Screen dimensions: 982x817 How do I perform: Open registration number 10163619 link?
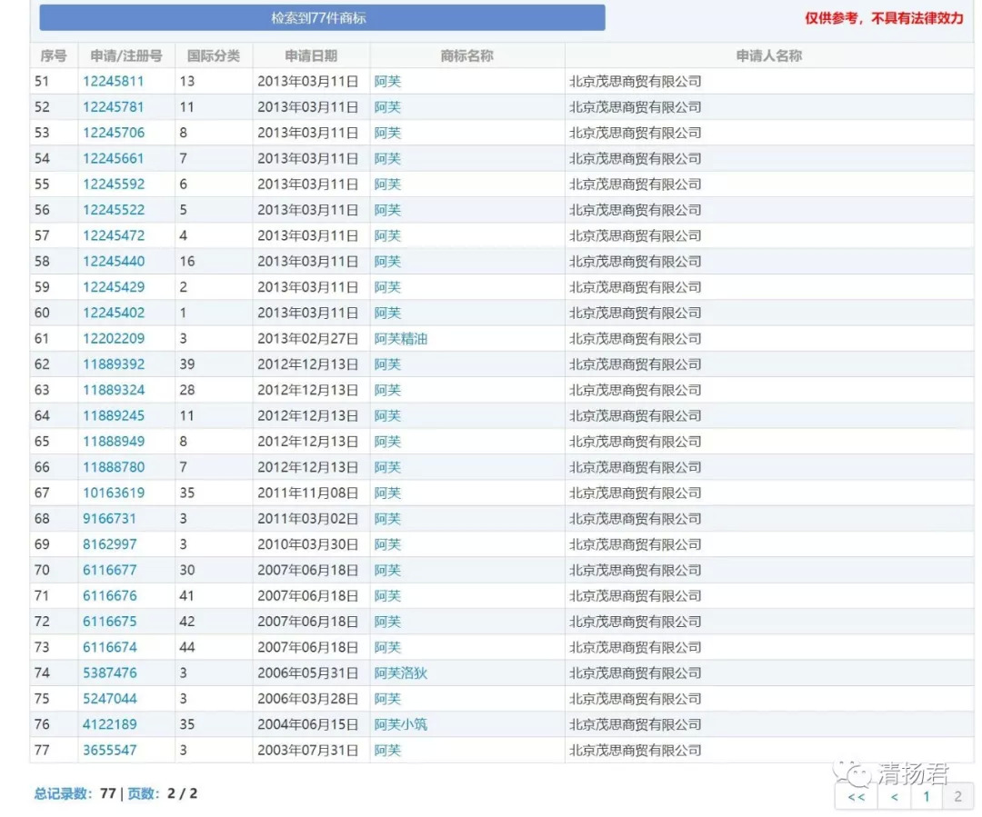click(x=114, y=493)
